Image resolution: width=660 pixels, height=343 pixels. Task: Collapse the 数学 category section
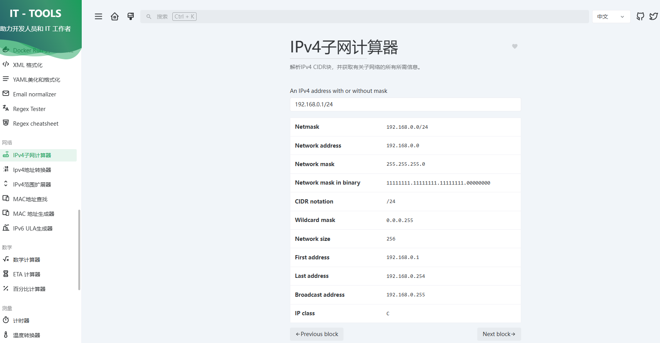pyautogui.click(x=7, y=247)
